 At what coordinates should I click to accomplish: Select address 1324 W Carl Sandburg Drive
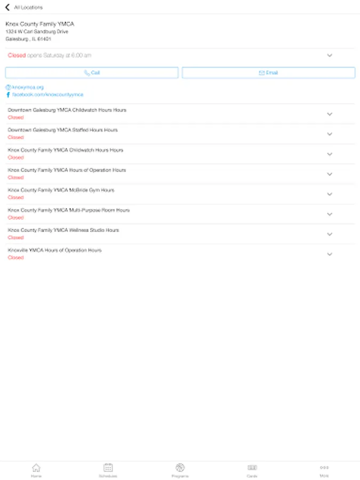[37, 31]
